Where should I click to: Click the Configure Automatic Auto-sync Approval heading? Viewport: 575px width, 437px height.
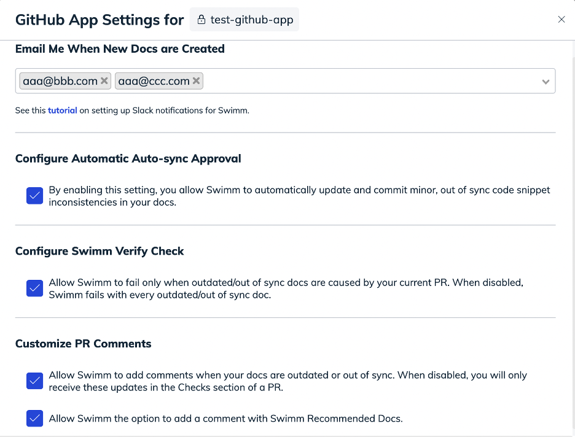click(x=128, y=158)
